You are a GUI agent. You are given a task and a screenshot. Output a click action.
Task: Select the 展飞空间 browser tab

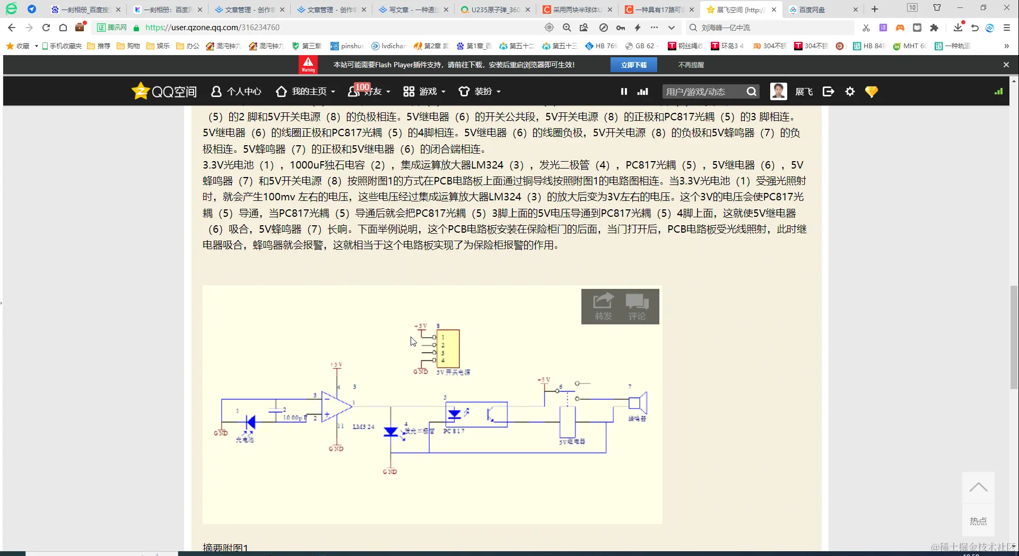737,9
